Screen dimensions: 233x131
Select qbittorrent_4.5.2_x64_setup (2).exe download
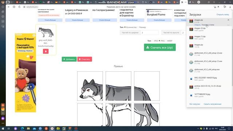(209, 54)
